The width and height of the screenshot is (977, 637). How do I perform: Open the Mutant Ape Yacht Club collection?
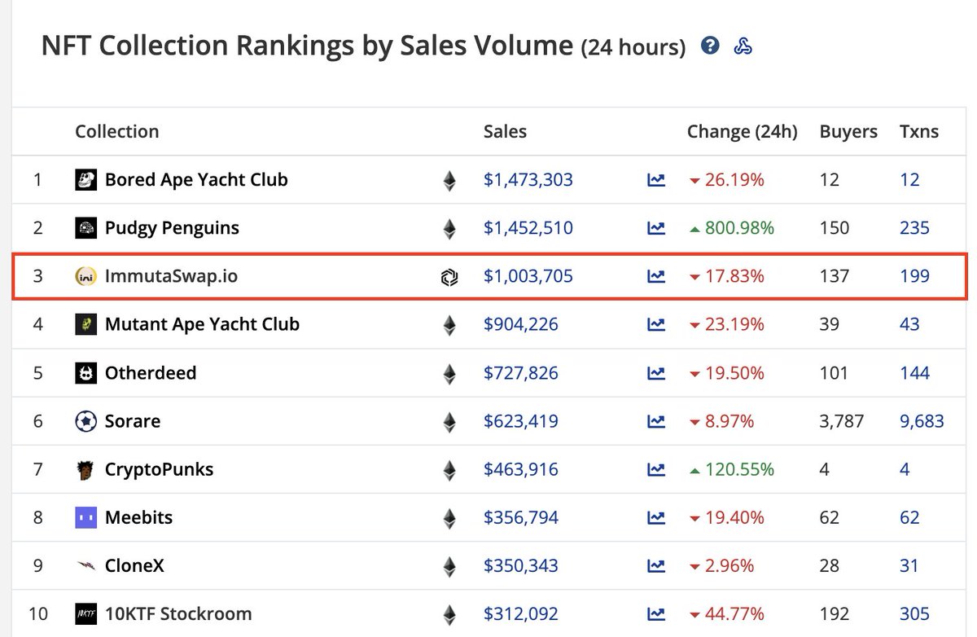(202, 324)
